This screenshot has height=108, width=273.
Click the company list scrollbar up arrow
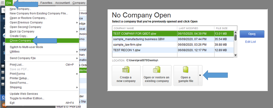pyautogui.click(x=235, y=32)
